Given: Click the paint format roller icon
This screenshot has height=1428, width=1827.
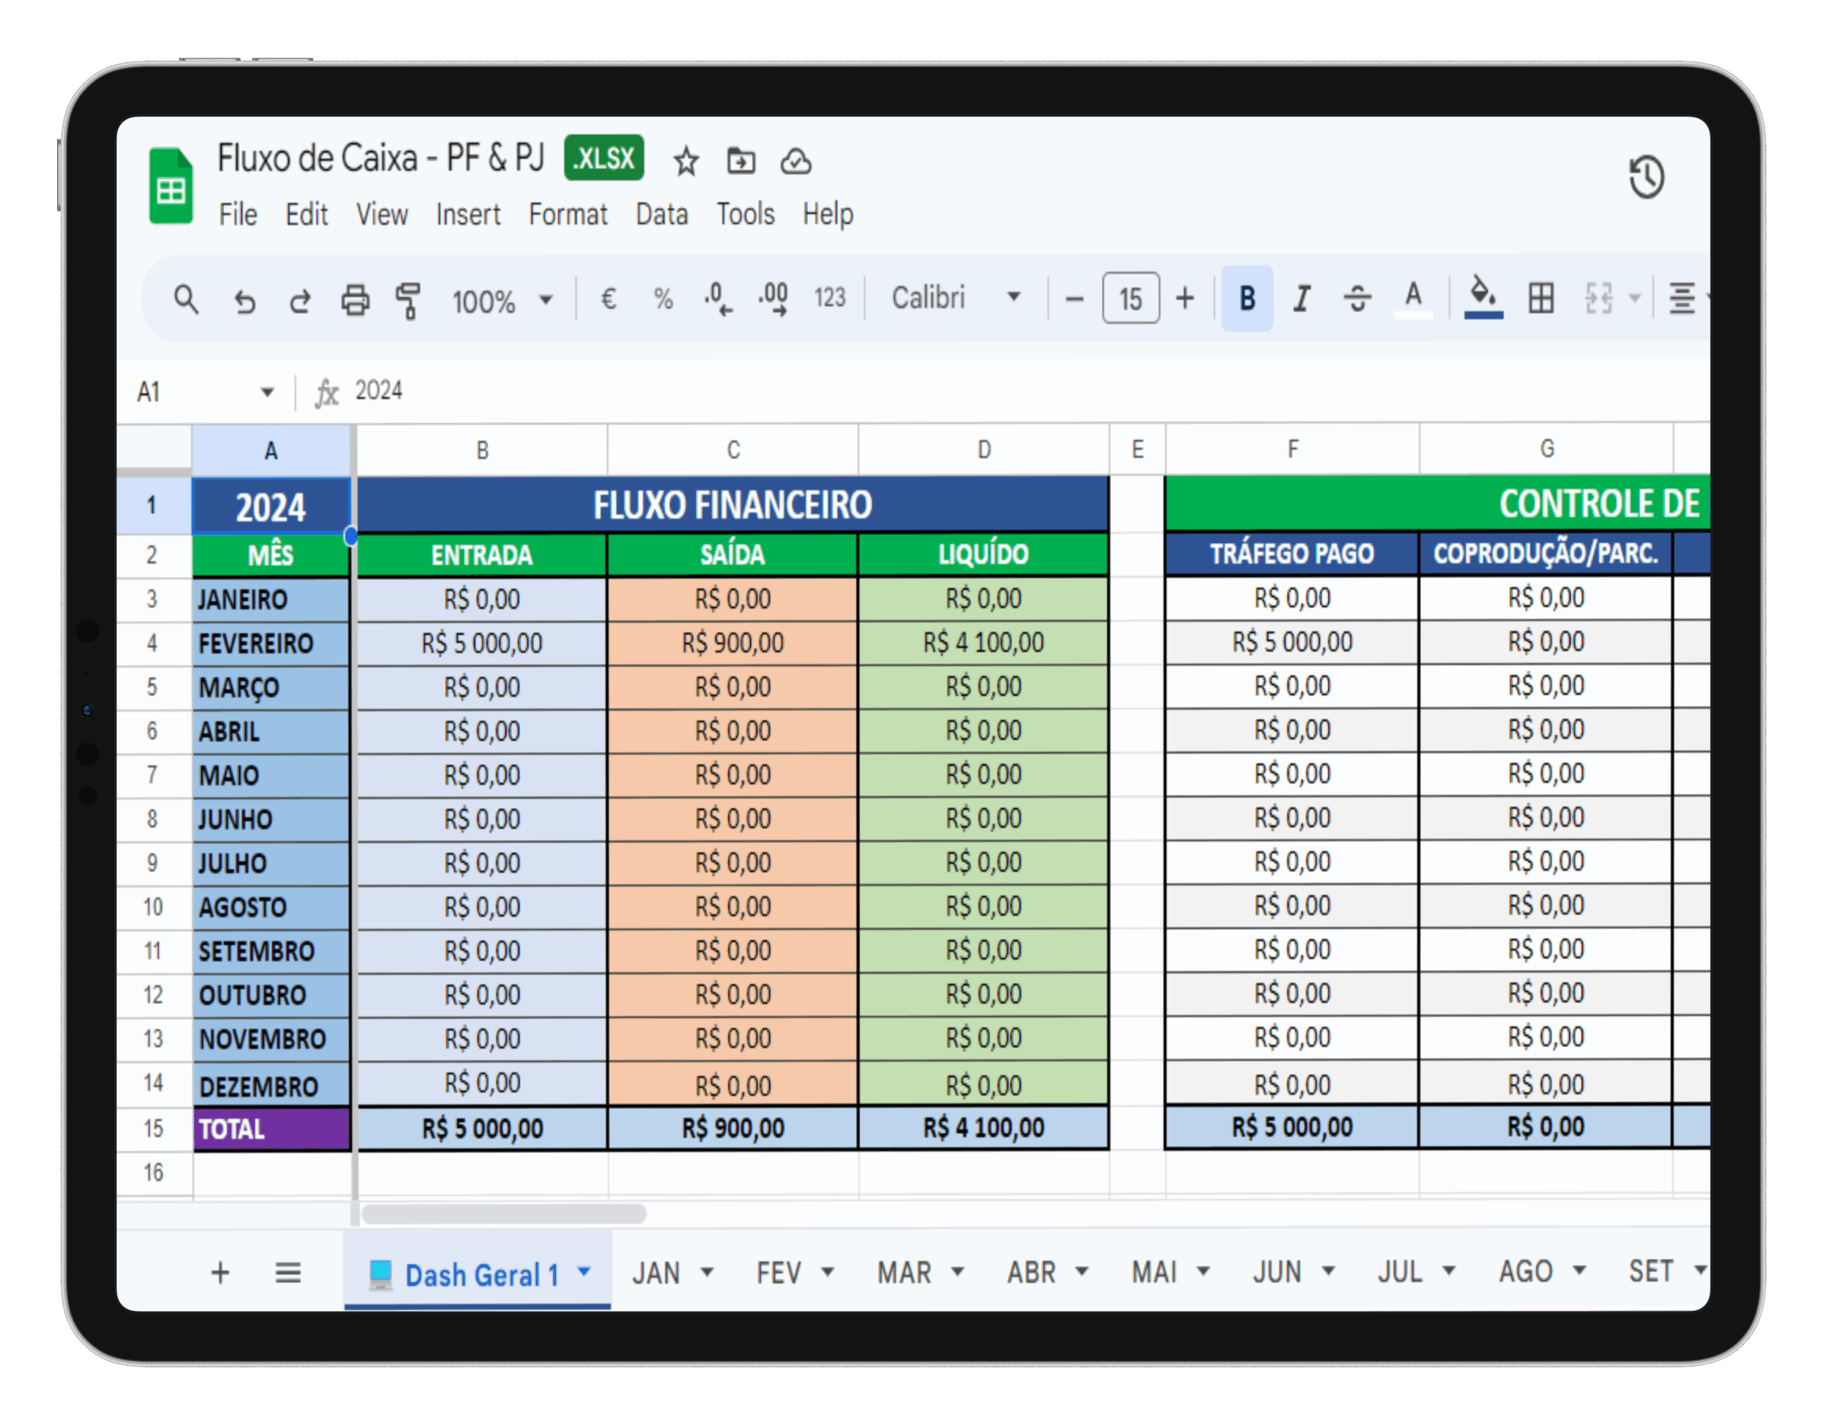Looking at the screenshot, I should (408, 300).
